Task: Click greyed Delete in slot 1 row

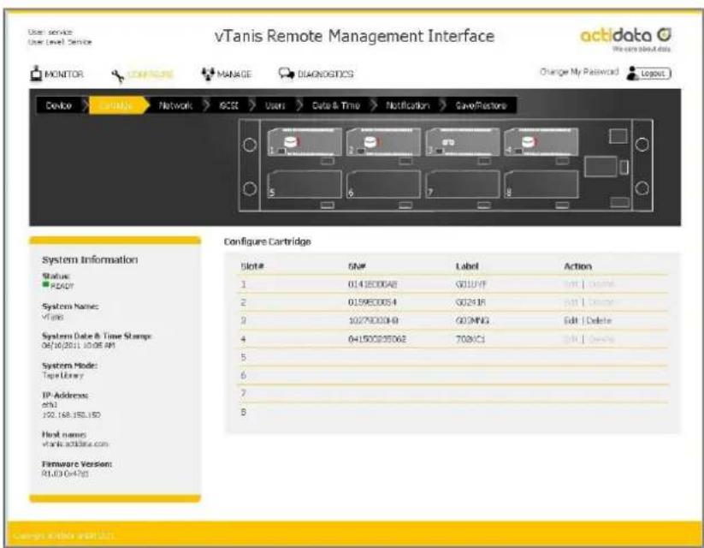Action: click(600, 284)
